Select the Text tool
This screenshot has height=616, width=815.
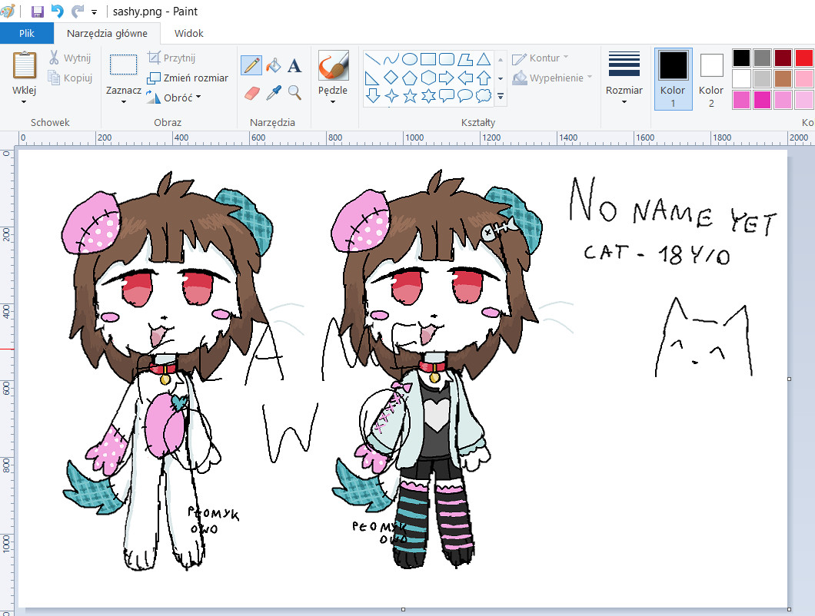(294, 65)
